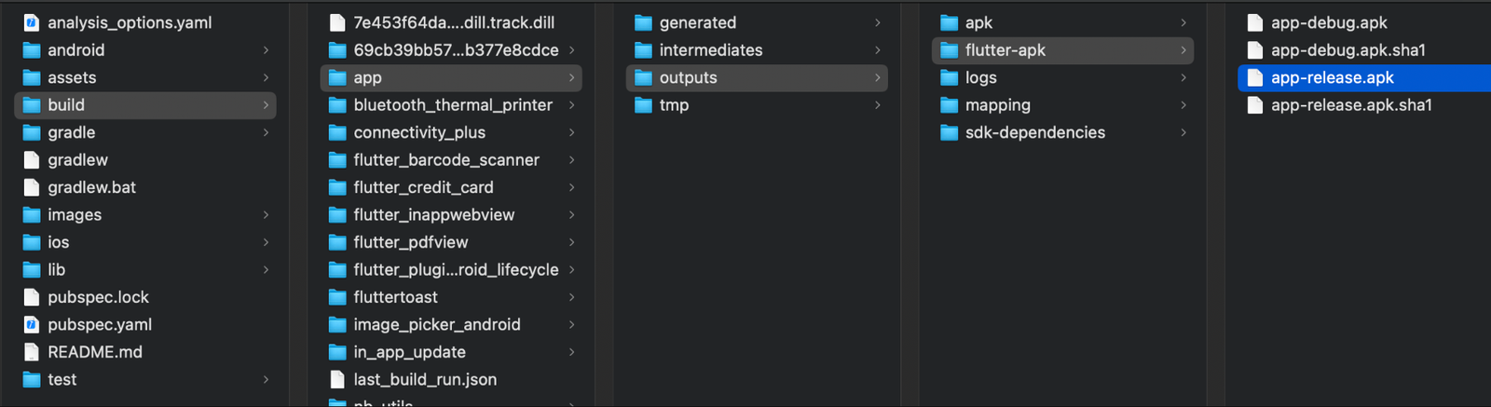Expand the gradle folder chevron
1491x407 pixels.
pos(266,132)
